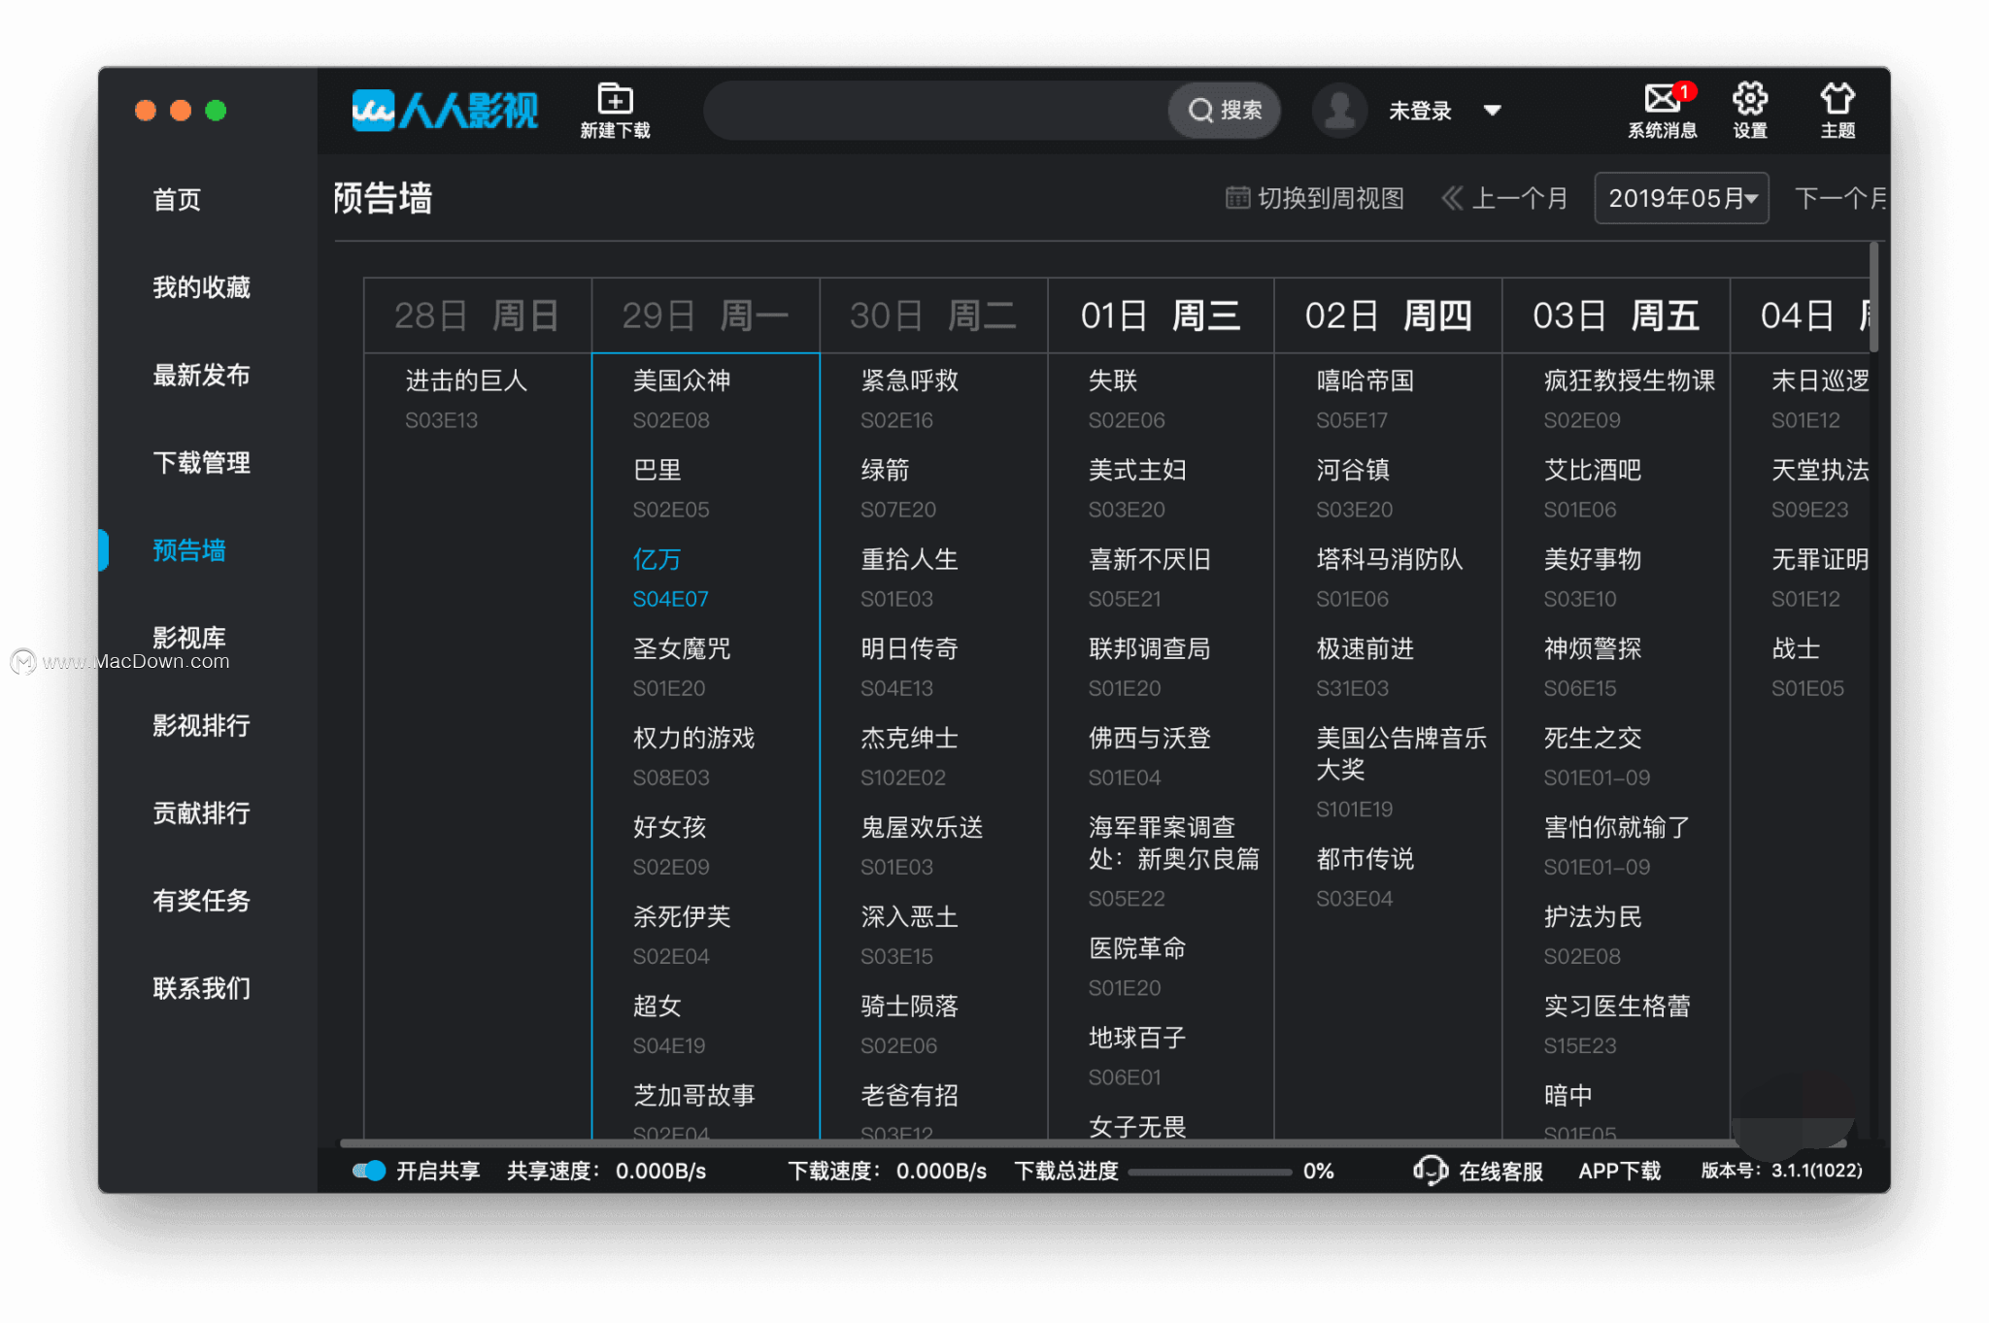Open 贡献排行 in sidebar

click(201, 812)
